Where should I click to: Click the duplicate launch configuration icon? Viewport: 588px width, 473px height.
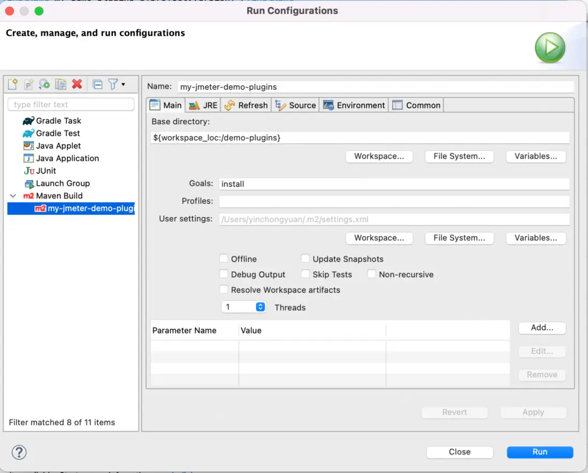pos(61,84)
